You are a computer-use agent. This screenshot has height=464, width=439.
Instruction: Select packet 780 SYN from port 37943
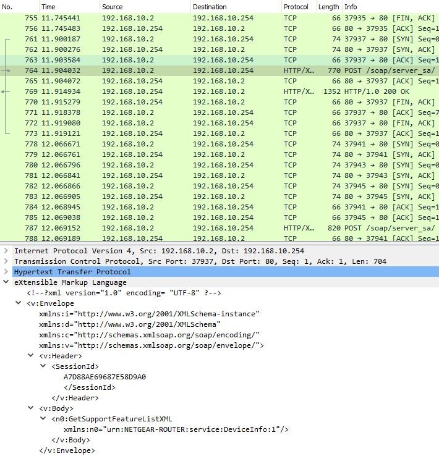coord(219,165)
